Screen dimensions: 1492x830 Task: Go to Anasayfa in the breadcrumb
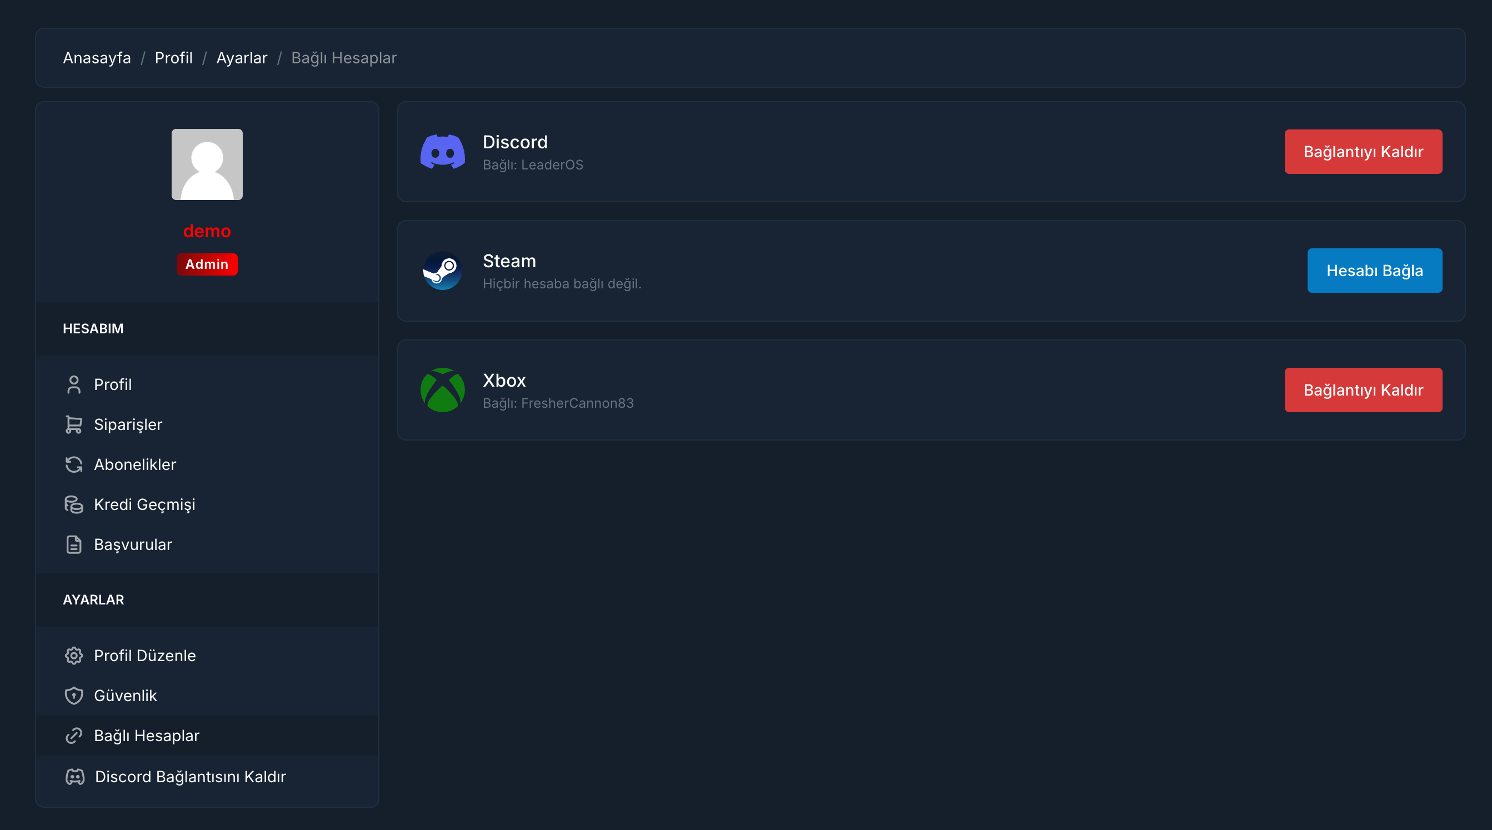pyautogui.click(x=97, y=58)
